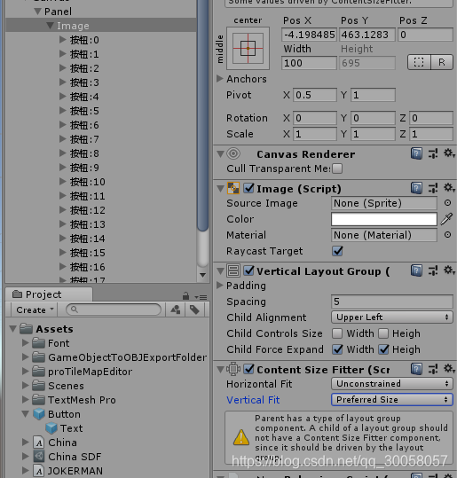Open Content Size Fitter gear menu
Viewport: 457px width, 478px height.
point(449,369)
